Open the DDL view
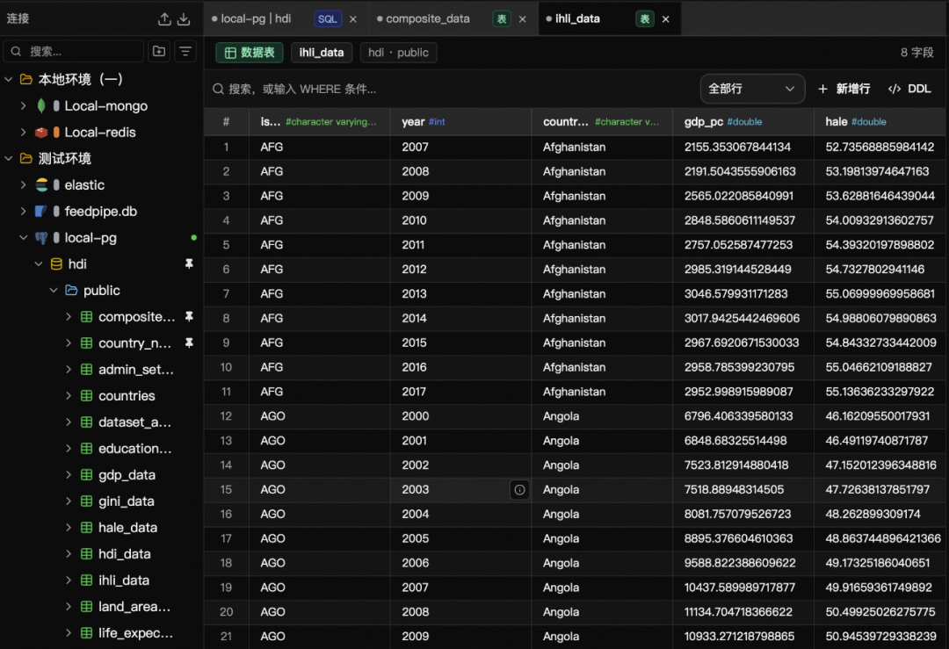Viewport: 949px width, 649px height. [909, 89]
